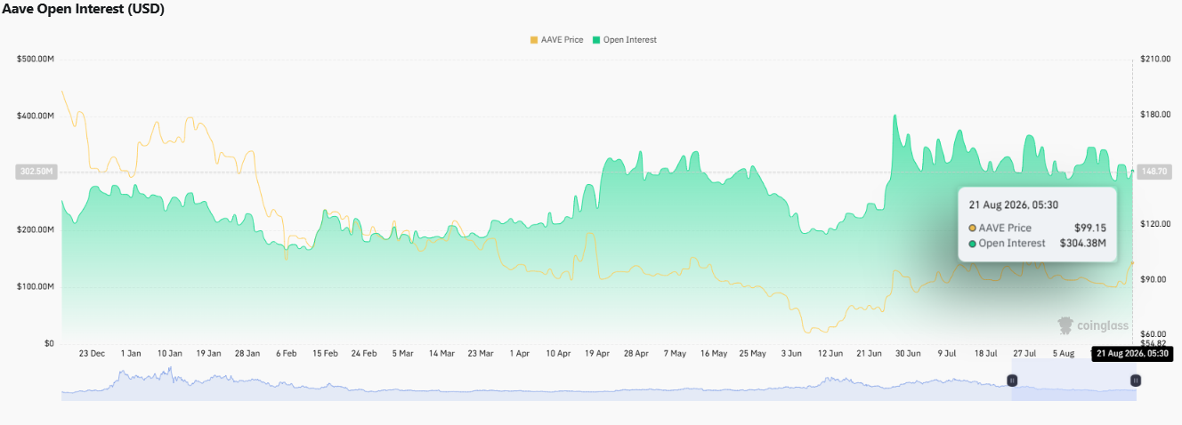1182x425 pixels.
Task: Click the $120.00 price axis label
Action: [1154, 224]
